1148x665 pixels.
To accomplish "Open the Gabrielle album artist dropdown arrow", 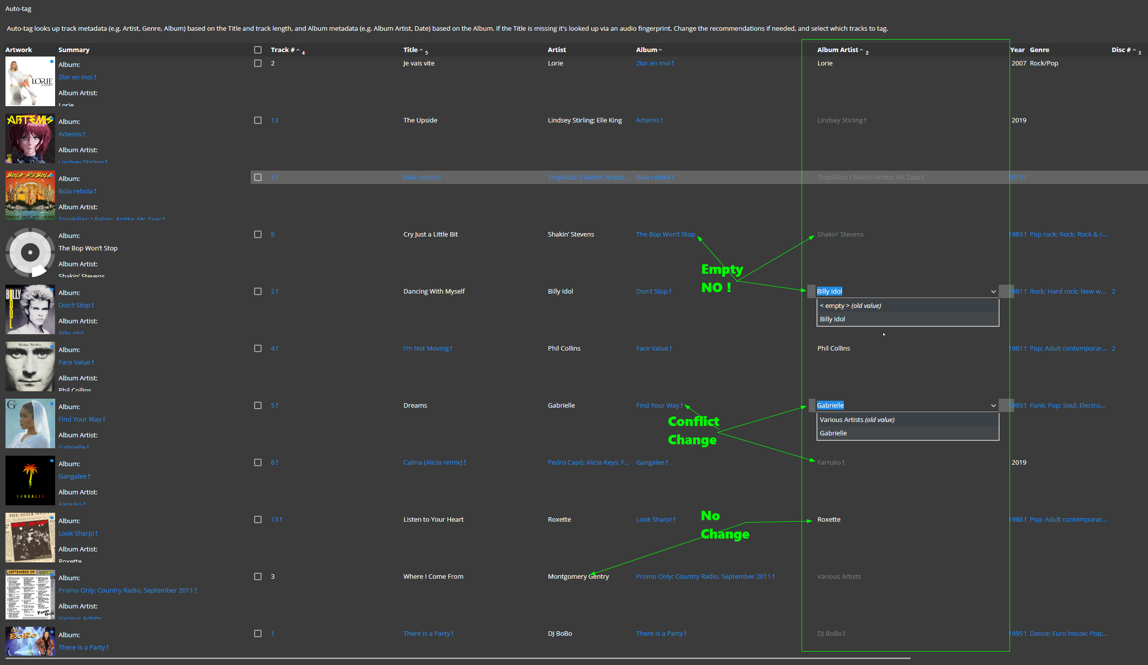I will tap(993, 406).
